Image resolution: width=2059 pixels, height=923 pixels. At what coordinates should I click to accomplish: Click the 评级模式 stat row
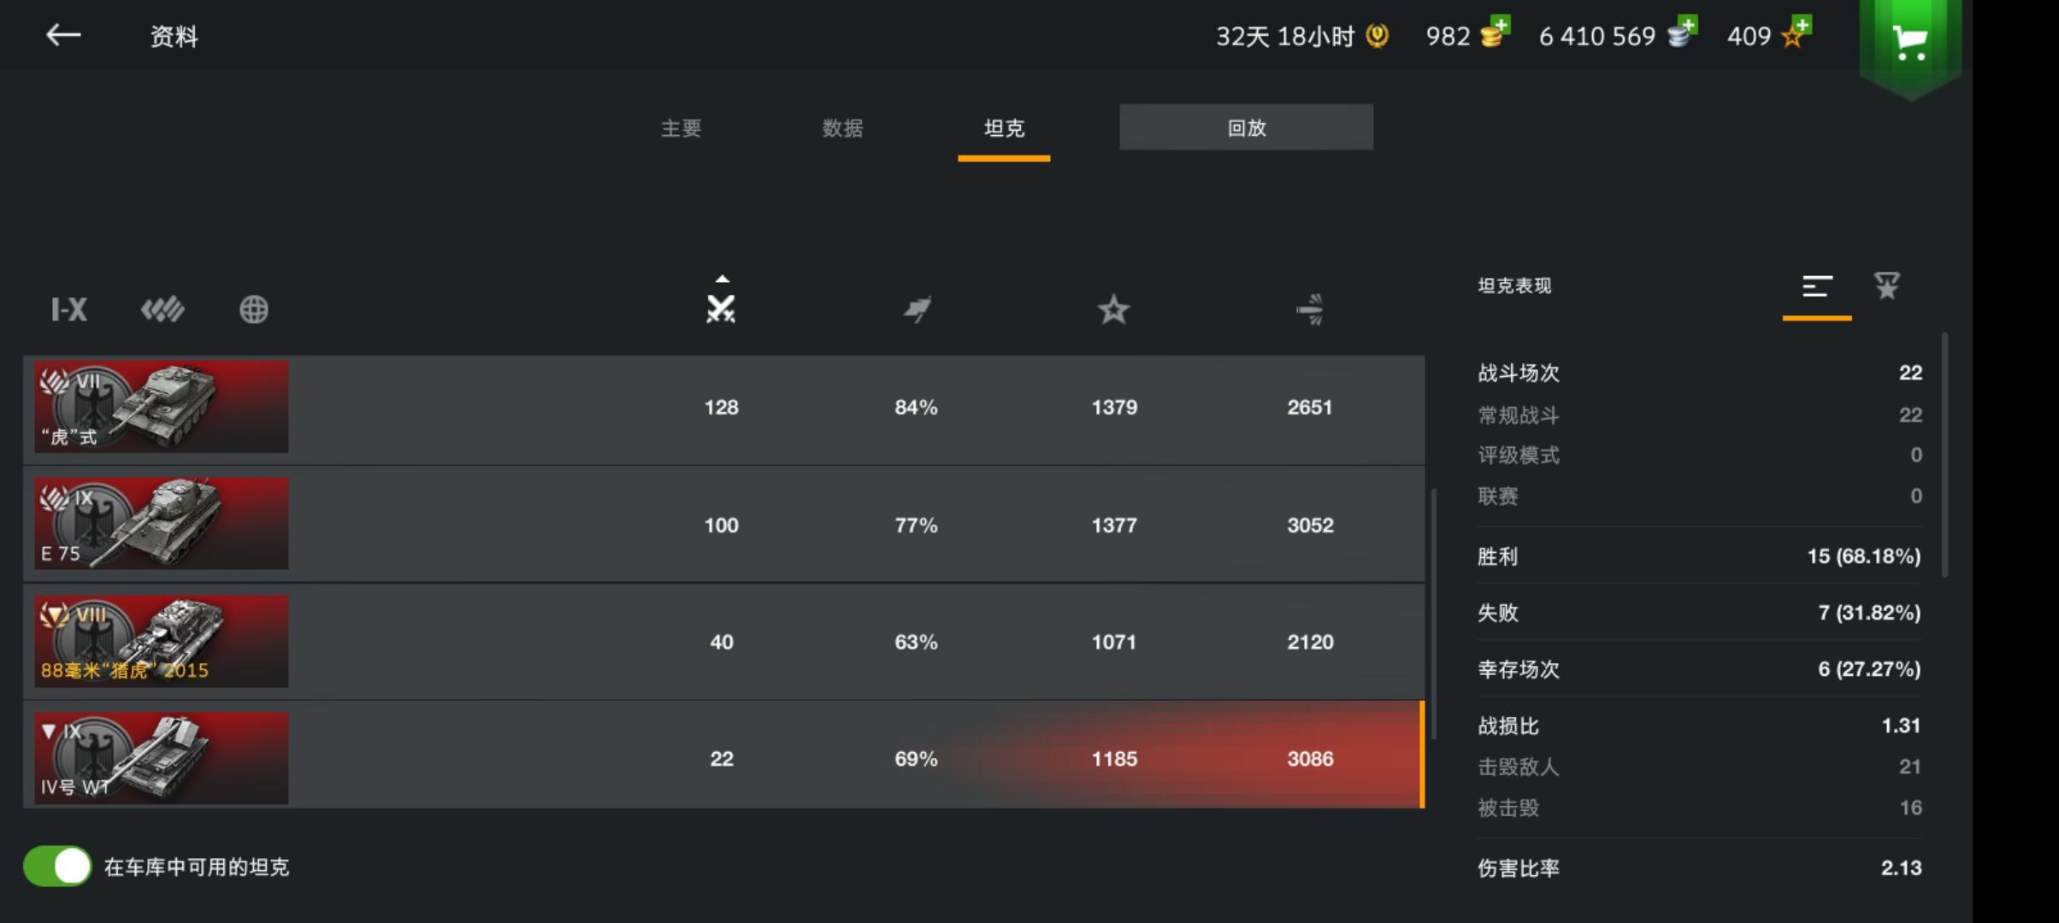(1700, 456)
